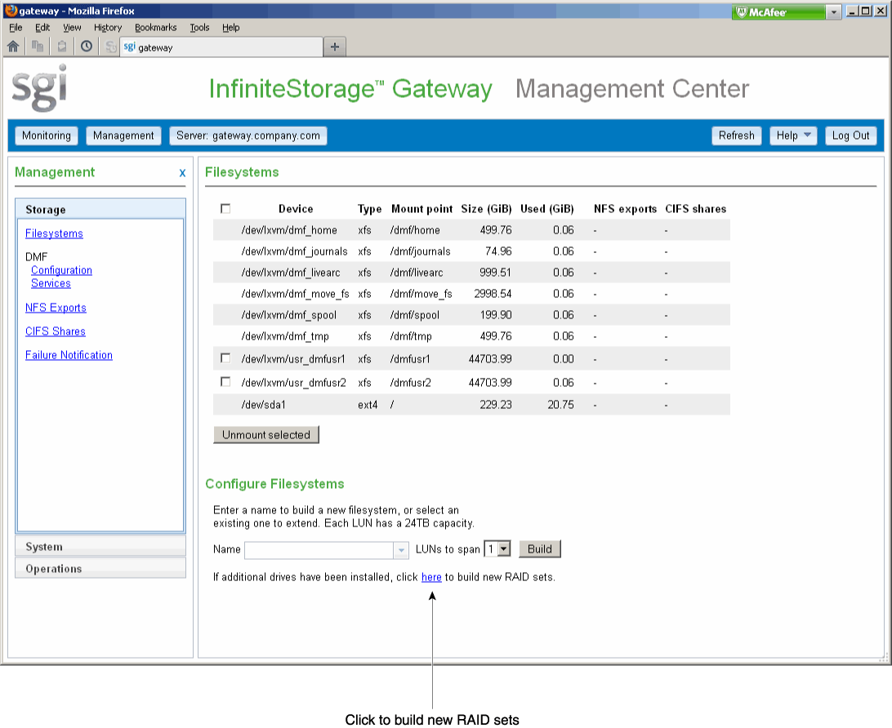Click the DMF label in sidebar

tap(37, 257)
